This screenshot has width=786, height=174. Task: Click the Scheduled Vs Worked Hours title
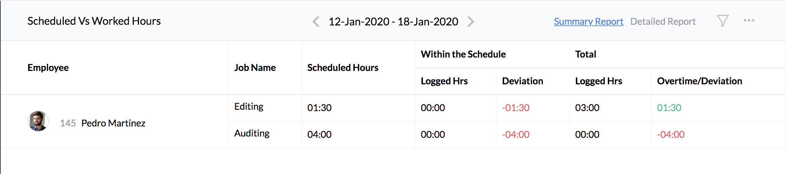point(94,21)
